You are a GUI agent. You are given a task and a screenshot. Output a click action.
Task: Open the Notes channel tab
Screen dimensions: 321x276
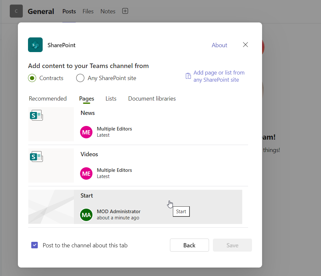pos(107,11)
